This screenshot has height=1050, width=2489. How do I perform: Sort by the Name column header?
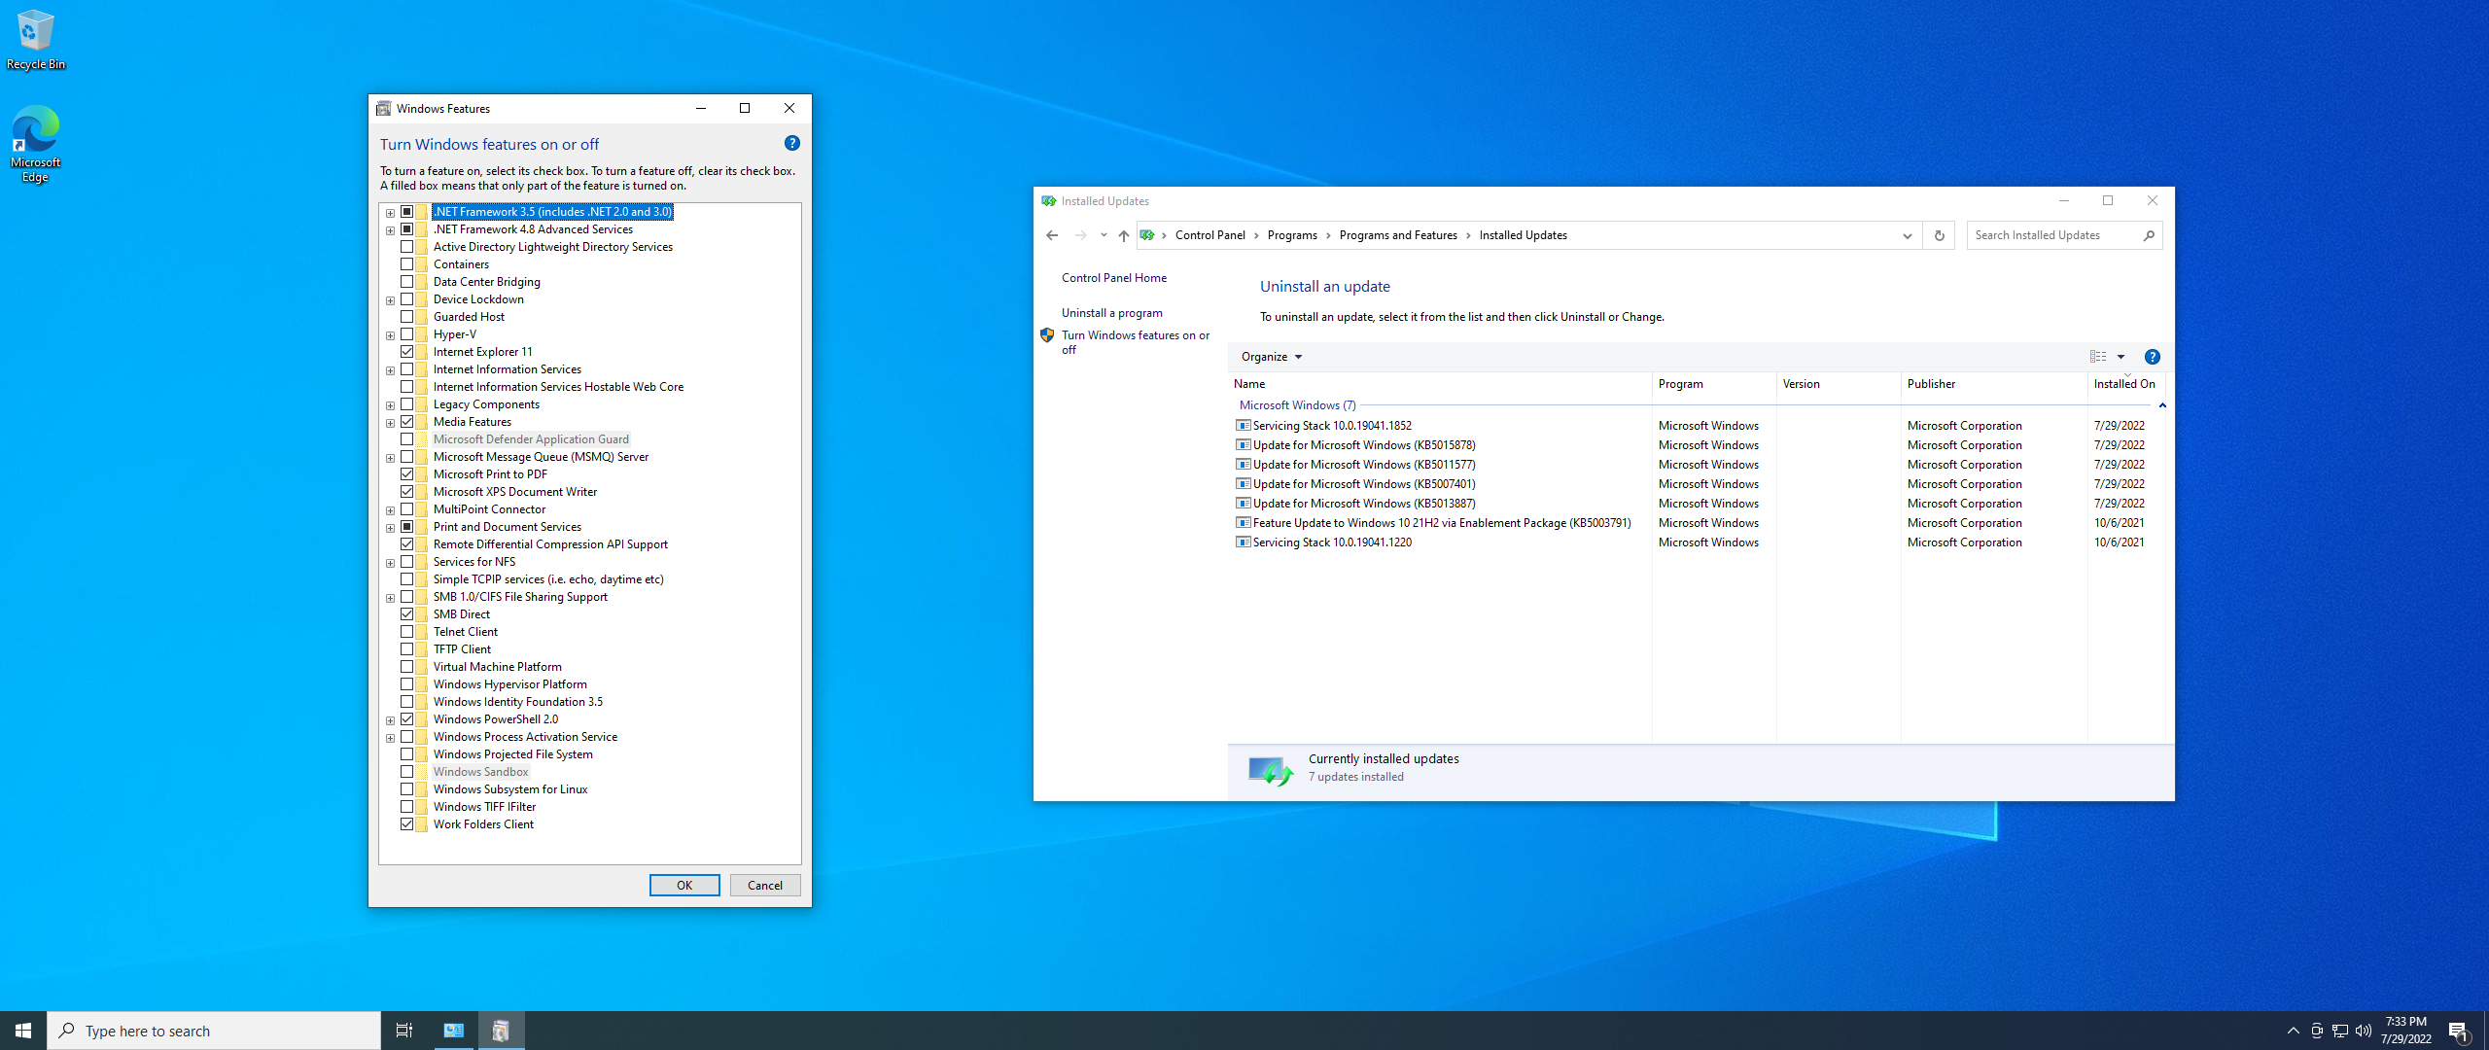click(1440, 384)
